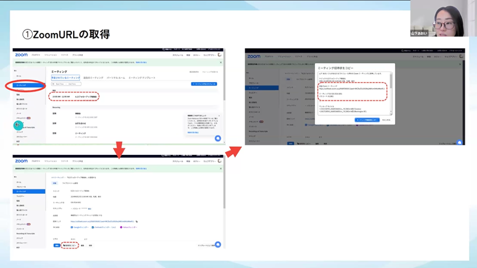Click 表示 next to the hidden passcode

[89, 209]
